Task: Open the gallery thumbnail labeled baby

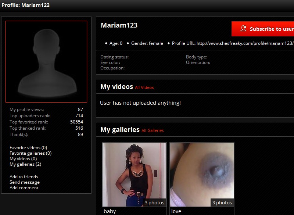Action: point(134,175)
